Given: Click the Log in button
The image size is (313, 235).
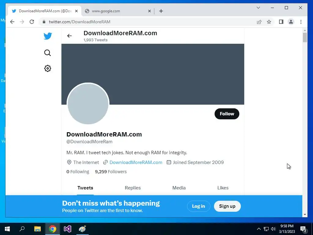Looking at the screenshot, I should click(x=198, y=206).
